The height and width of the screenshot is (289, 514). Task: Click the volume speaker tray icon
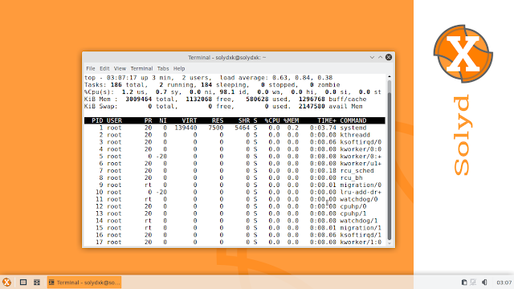click(x=484, y=282)
